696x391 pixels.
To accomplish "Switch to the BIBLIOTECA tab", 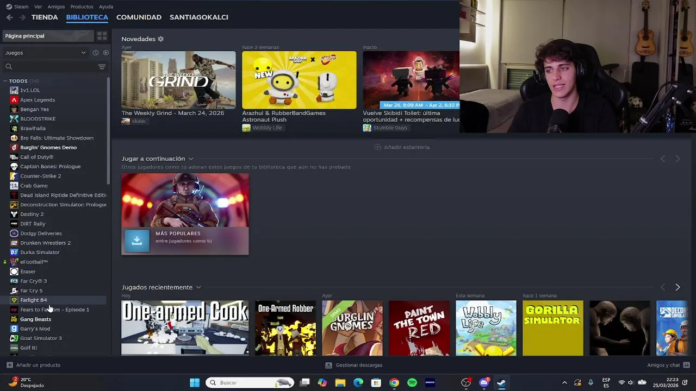I will point(87,17).
